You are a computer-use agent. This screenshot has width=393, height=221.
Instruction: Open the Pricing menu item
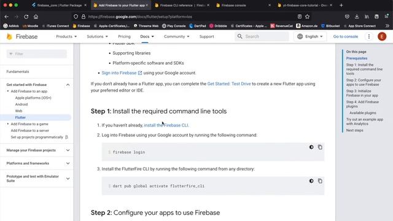point(124,37)
